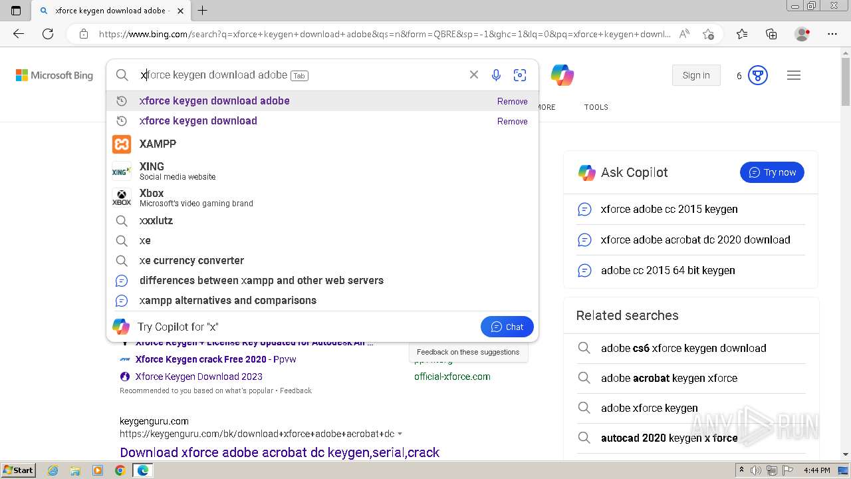The image size is (851, 479).
Task: Open official-xforce.com link
Action: 452,377
